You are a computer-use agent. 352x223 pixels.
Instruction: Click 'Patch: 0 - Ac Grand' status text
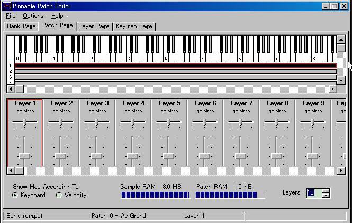(x=119, y=216)
